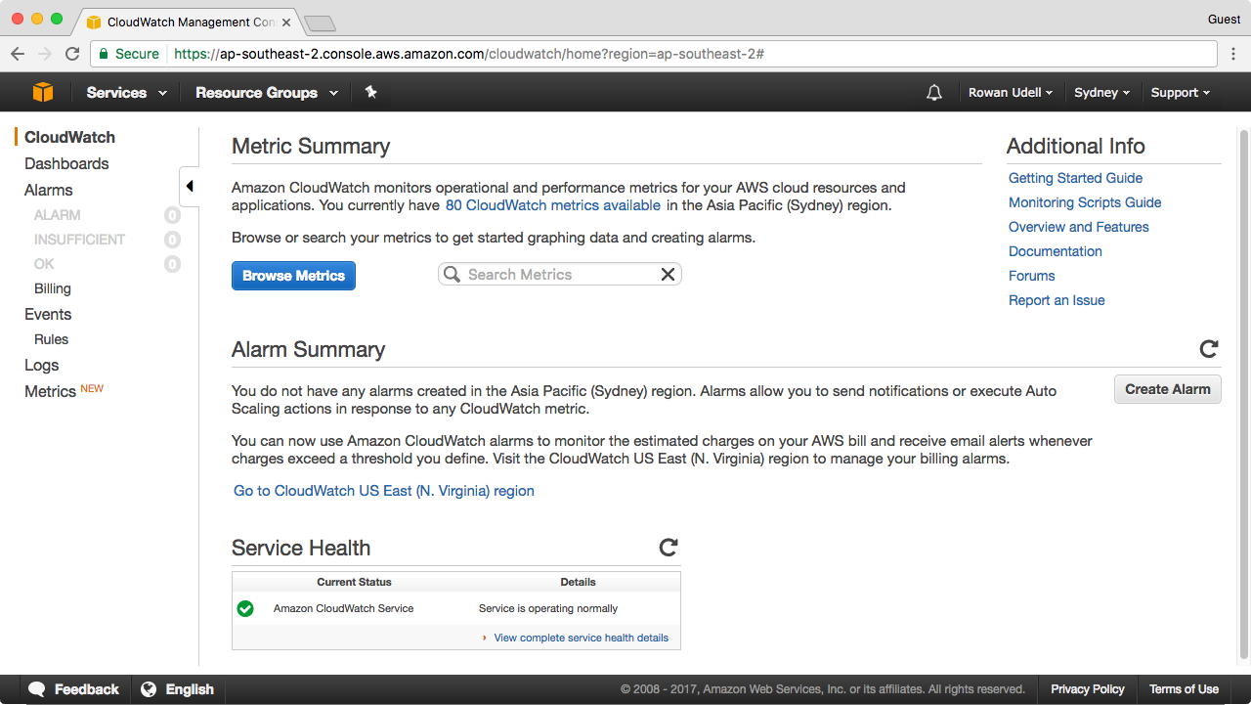This screenshot has height=705, width=1251.
Task: Open Alarms in the sidebar
Action: coord(49,190)
